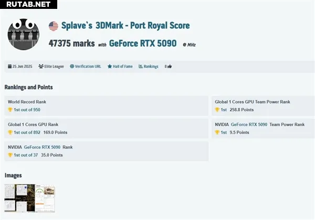The width and height of the screenshot is (315, 220).
Task: Open the 1st out of 892 link
Action: point(27,132)
